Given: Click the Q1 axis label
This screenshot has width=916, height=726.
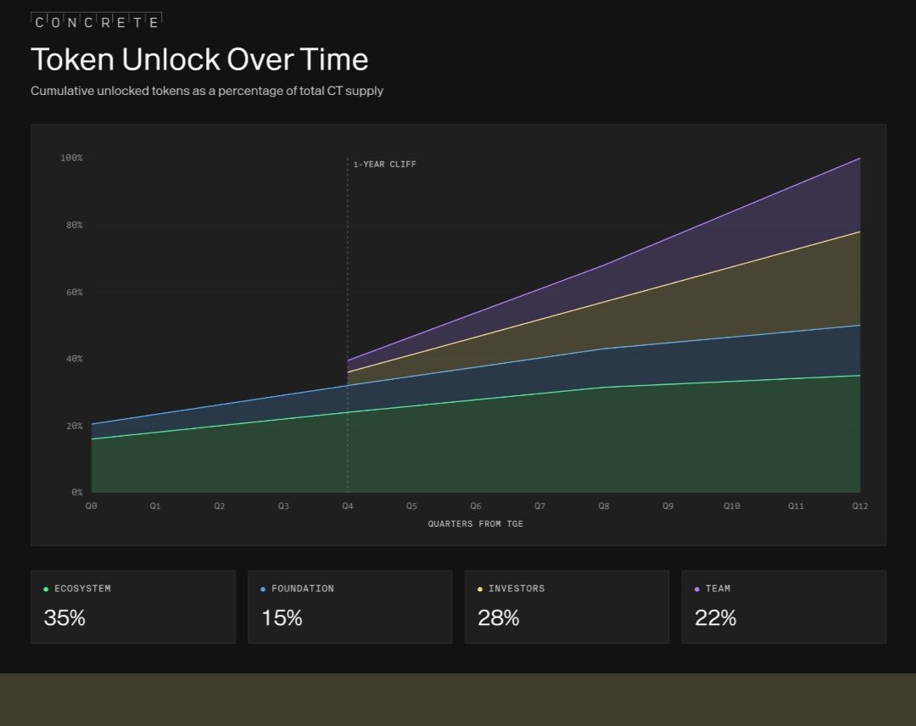Looking at the screenshot, I should click(155, 505).
